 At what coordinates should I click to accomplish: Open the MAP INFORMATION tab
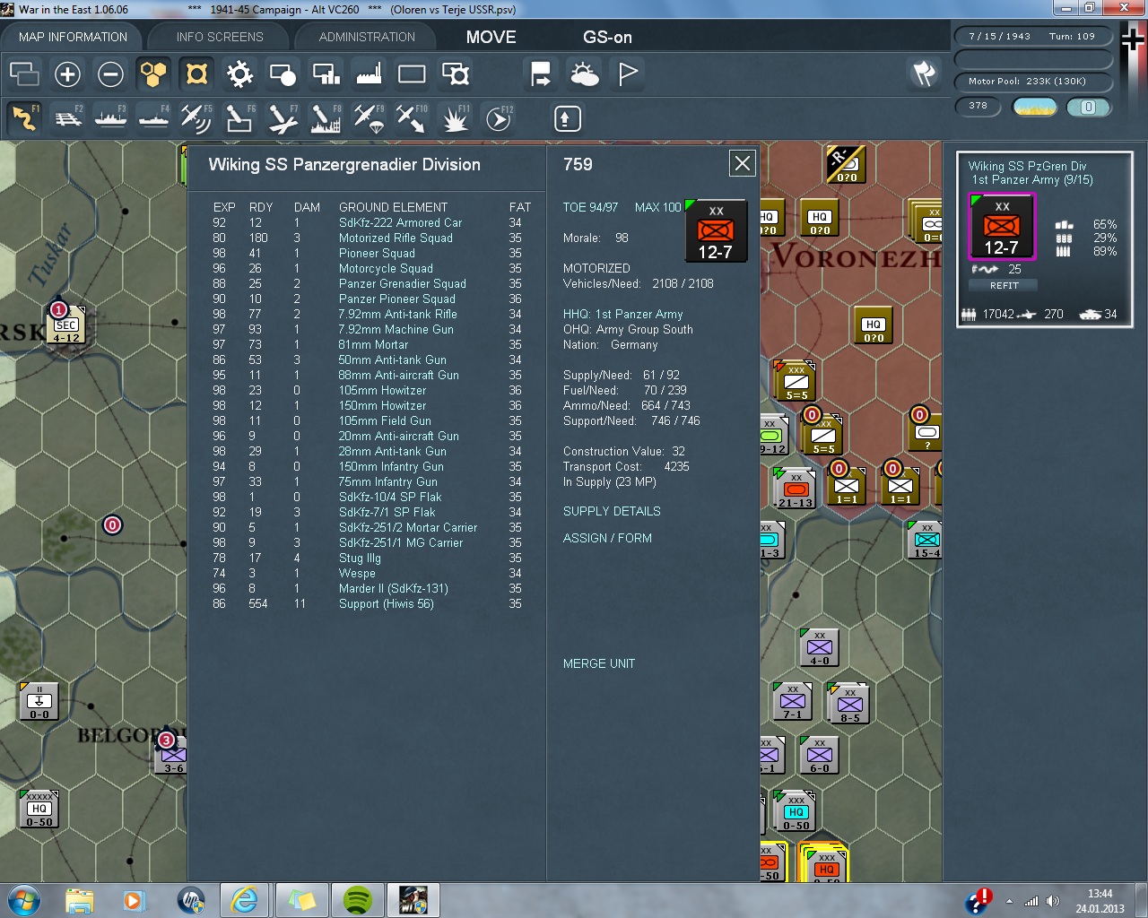click(x=73, y=37)
